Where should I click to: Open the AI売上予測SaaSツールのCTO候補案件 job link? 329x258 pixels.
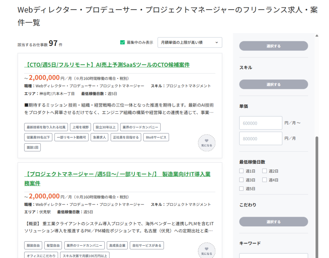point(107,65)
